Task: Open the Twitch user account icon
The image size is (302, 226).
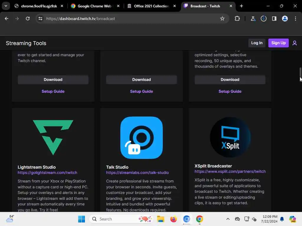Action: coord(295,43)
